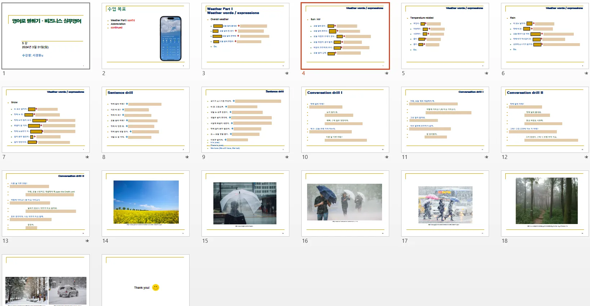This screenshot has width=590, height=306.
Task: Preview animations via slide 5 star icon
Action: click(486, 73)
